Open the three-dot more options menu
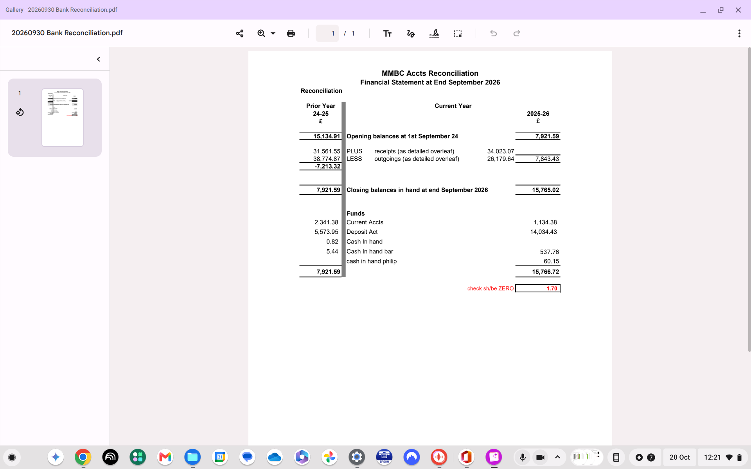Viewport: 751px width, 469px height. [x=739, y=33]
